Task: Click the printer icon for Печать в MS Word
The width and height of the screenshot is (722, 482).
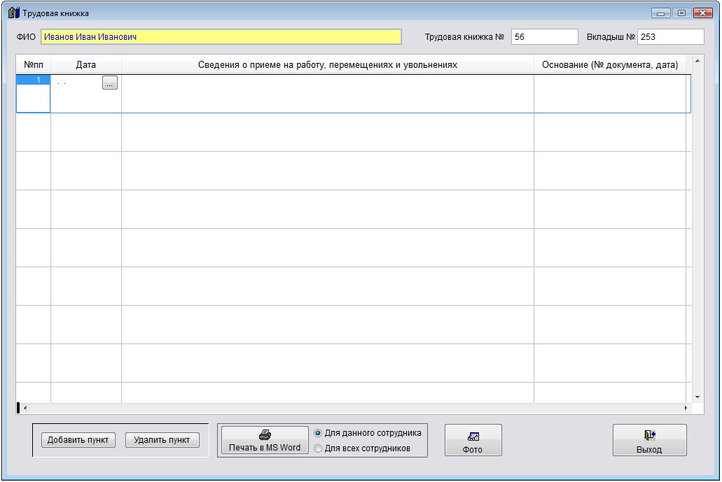Action: [265, 435]
